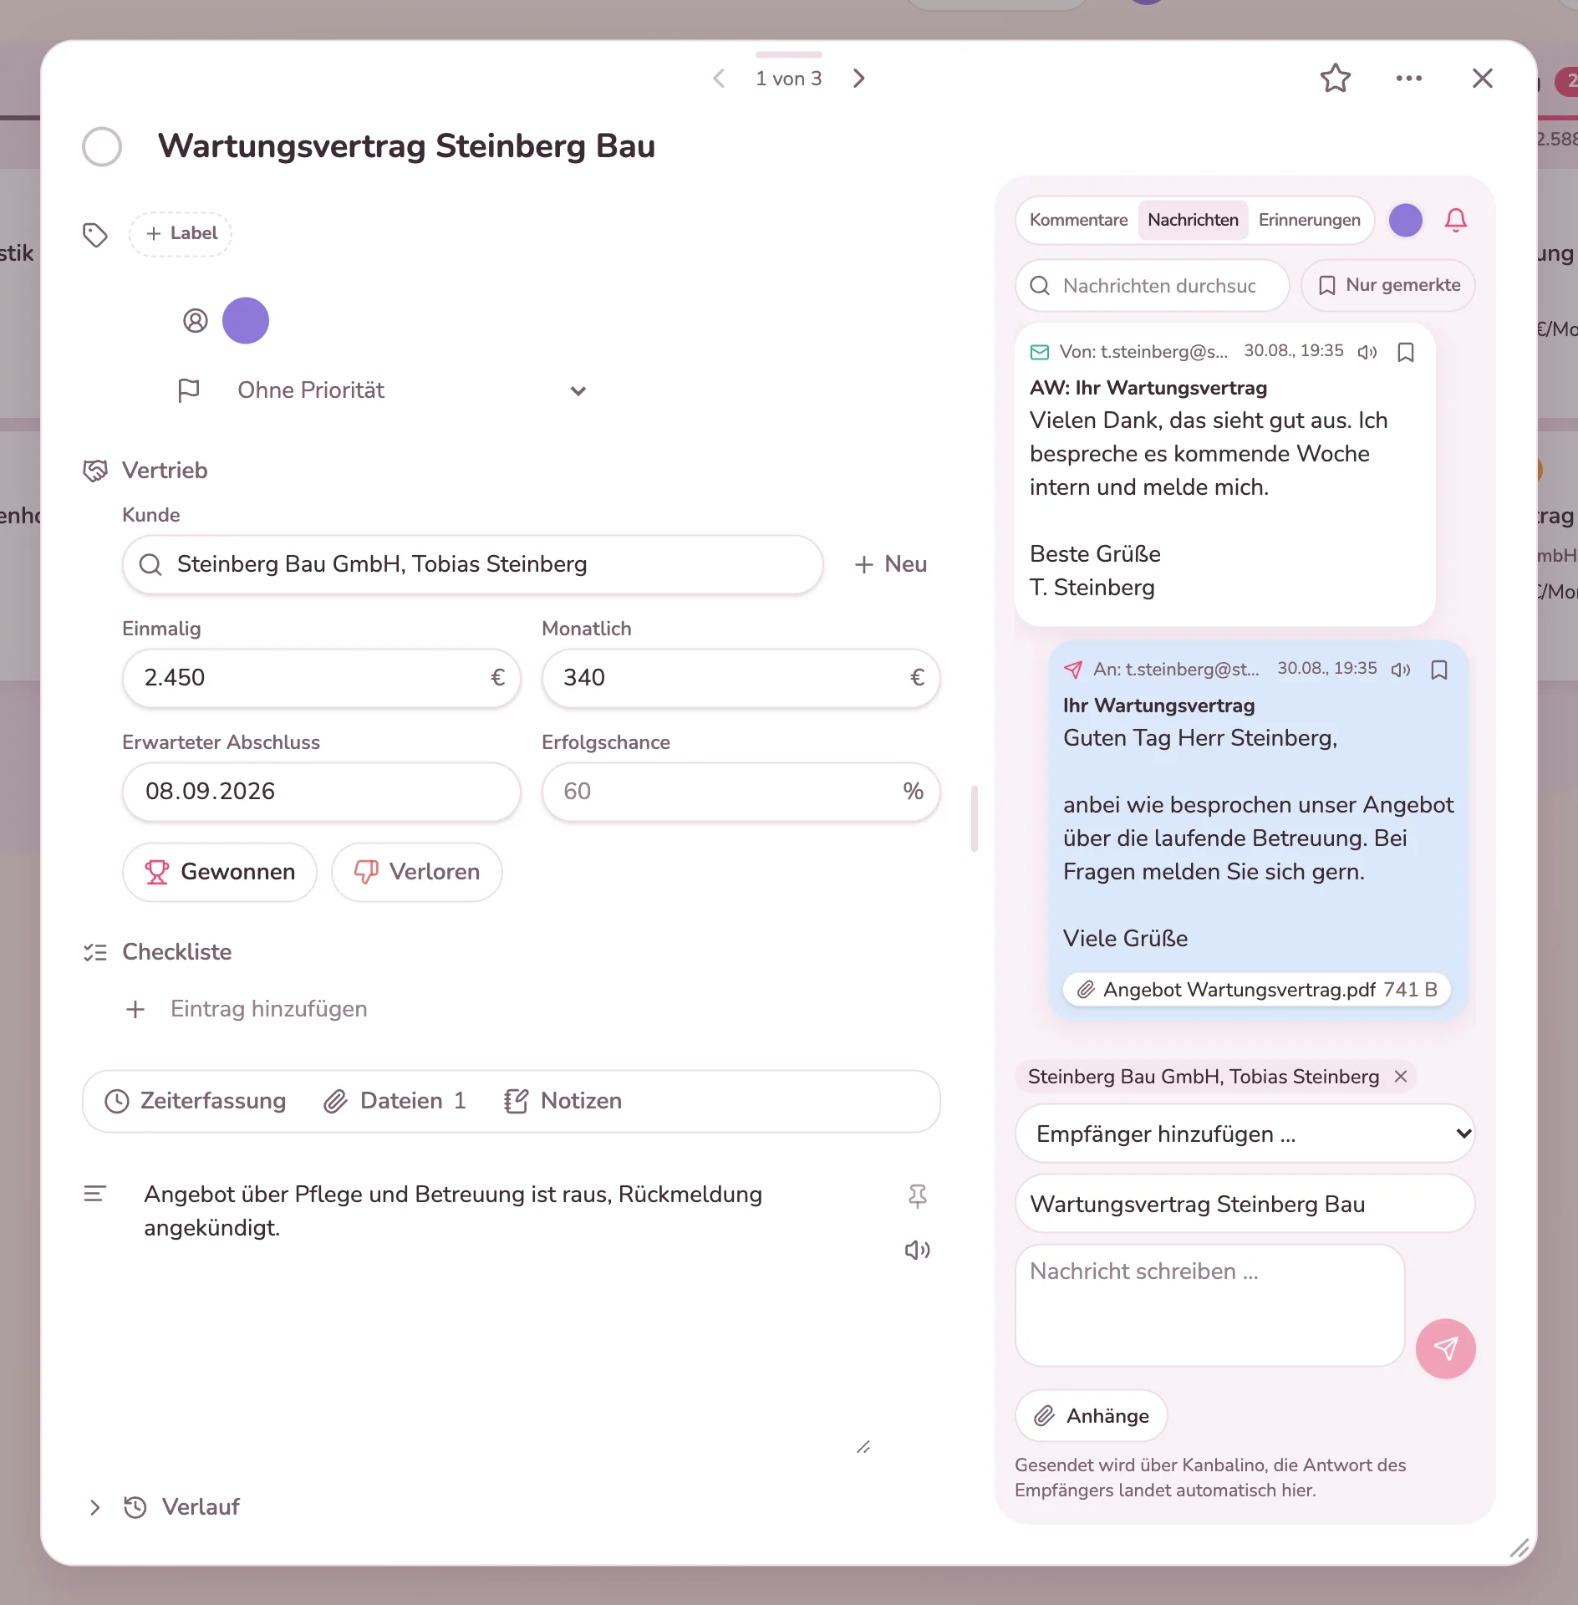Open the Notizen tab
Image resolution: width=1578 pixels, height=1605 pixels.
pos(563,1101)
